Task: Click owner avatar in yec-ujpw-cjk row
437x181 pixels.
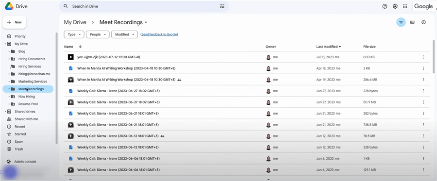Action: pyautogui.click(x=269, y=57)
